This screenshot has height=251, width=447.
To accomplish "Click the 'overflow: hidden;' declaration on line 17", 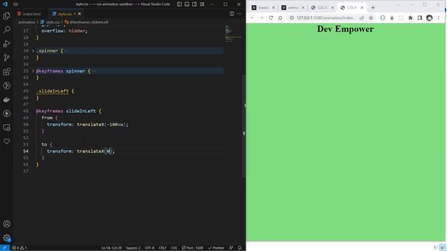I will (x=64, y=31).
